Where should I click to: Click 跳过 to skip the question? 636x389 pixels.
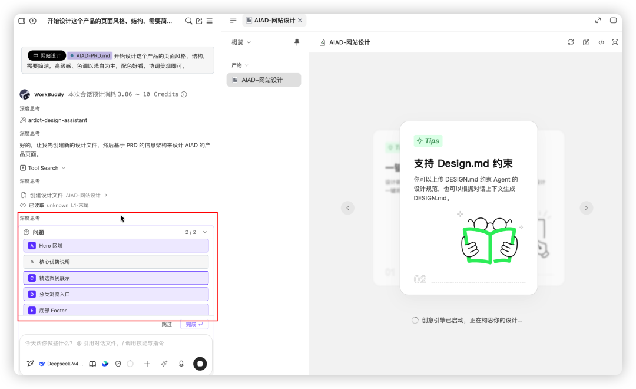click(167, 324)
